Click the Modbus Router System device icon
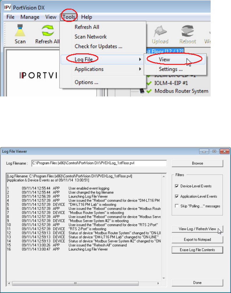The width and height of the screenshot is (231, 293). (142, 91)
